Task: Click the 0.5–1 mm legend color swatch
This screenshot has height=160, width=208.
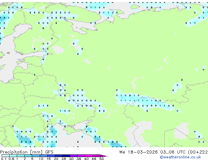Action: [13, 156]
